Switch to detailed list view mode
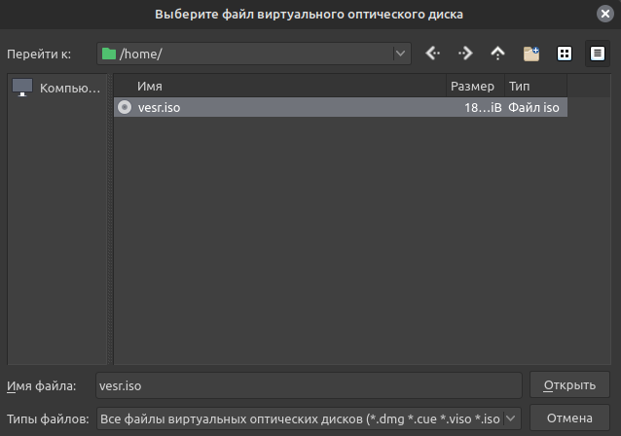 (596, 54)
